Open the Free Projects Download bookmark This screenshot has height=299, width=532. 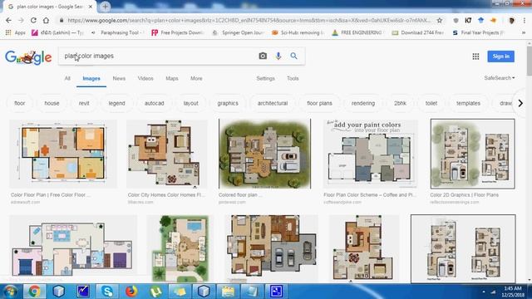point(178,32)
